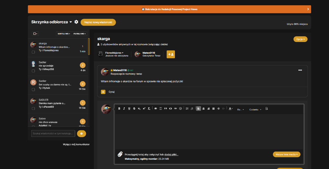Open the Sabre conversation
Image resolution: width=329 pixels, height=169 pixels.
[x=58, y=120]
